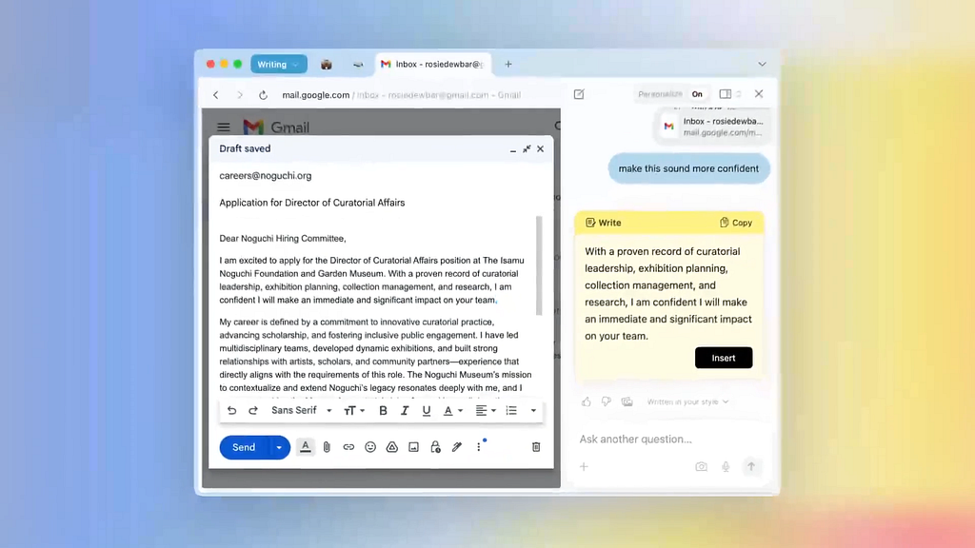
Task: Open the text alignment options
Action: tap(486, 411)
